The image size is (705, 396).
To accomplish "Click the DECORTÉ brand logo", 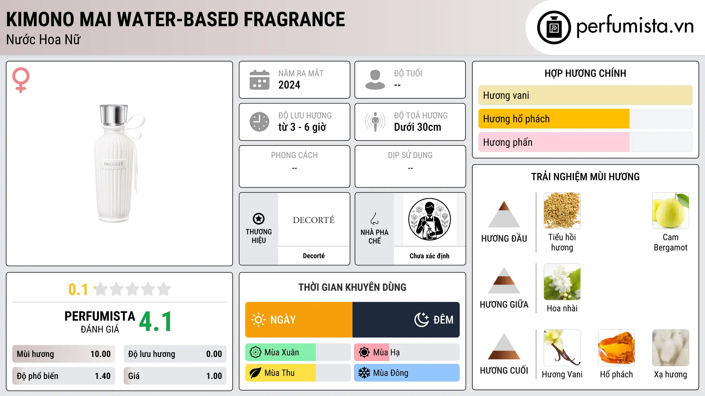I will [314, 220].
